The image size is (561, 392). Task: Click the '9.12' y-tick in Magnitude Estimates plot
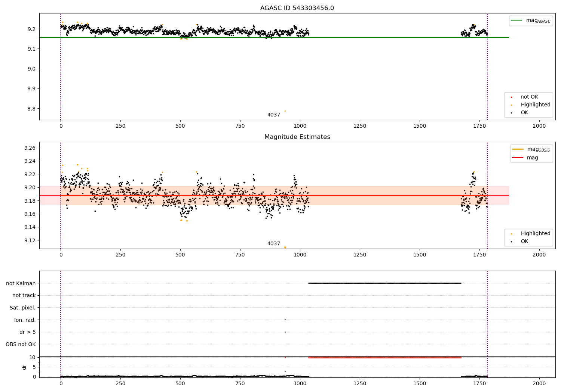[x=30, y=240]
